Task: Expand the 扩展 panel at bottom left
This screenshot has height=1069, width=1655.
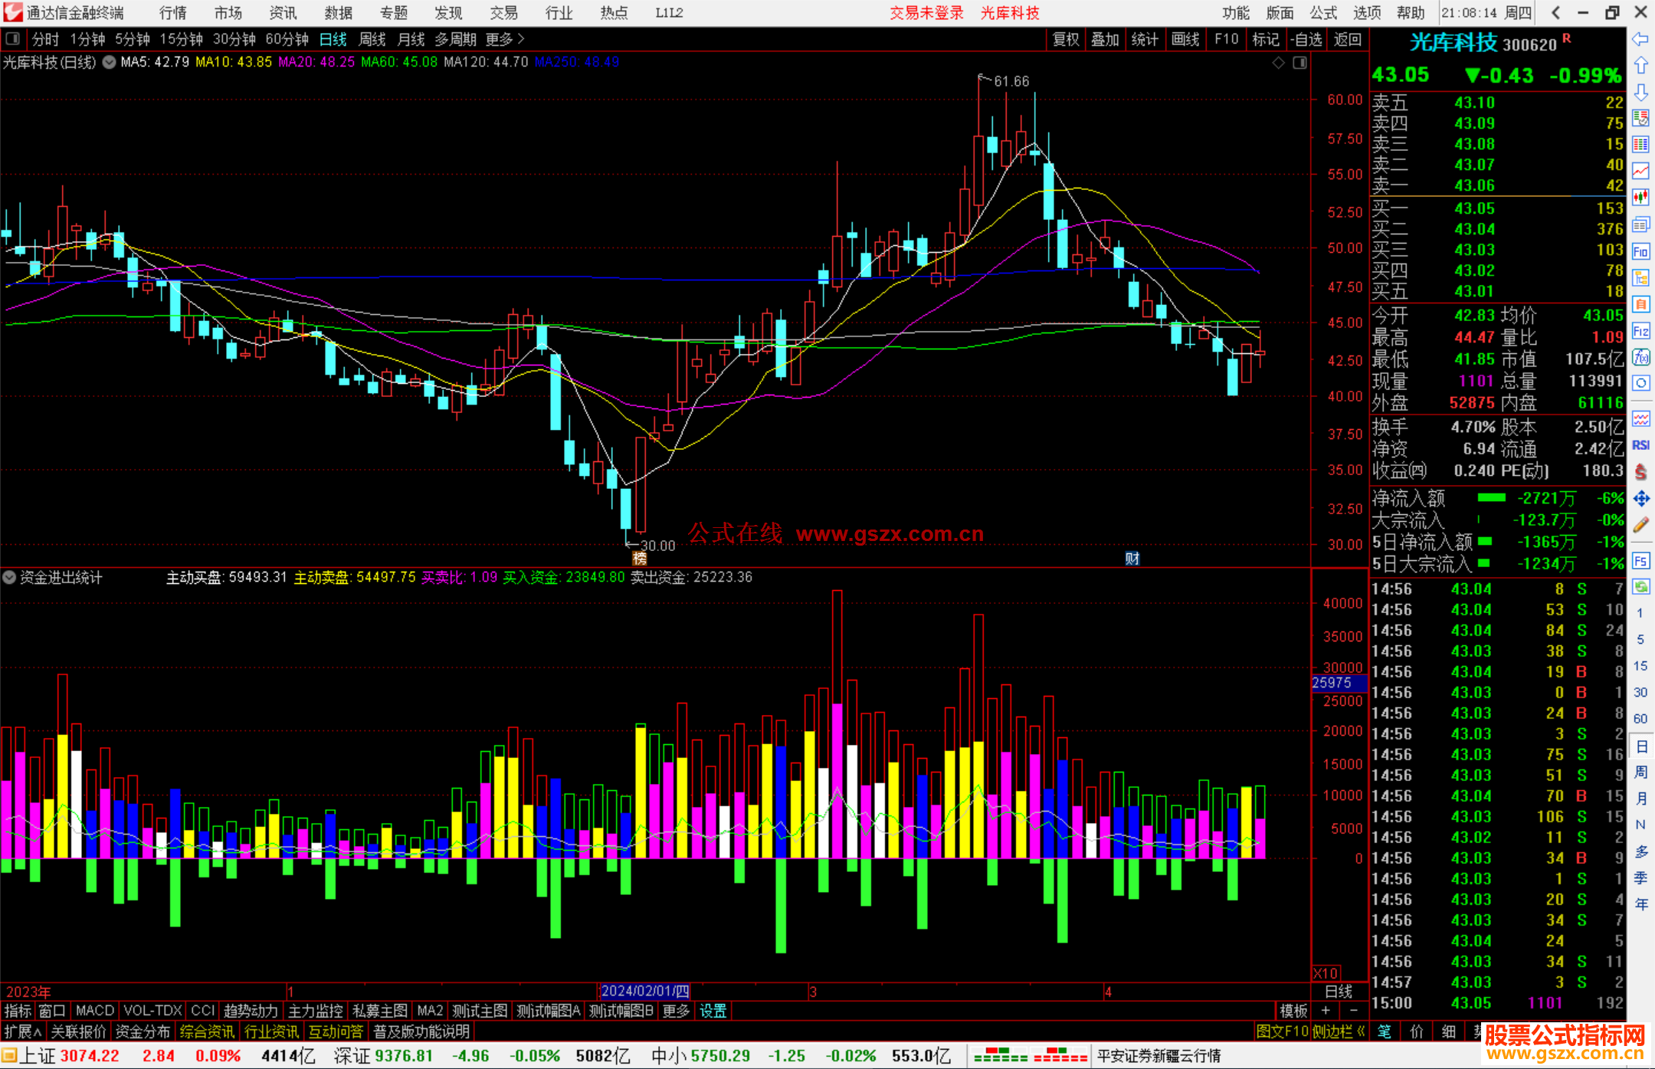Action: (x=23, y=1031)
